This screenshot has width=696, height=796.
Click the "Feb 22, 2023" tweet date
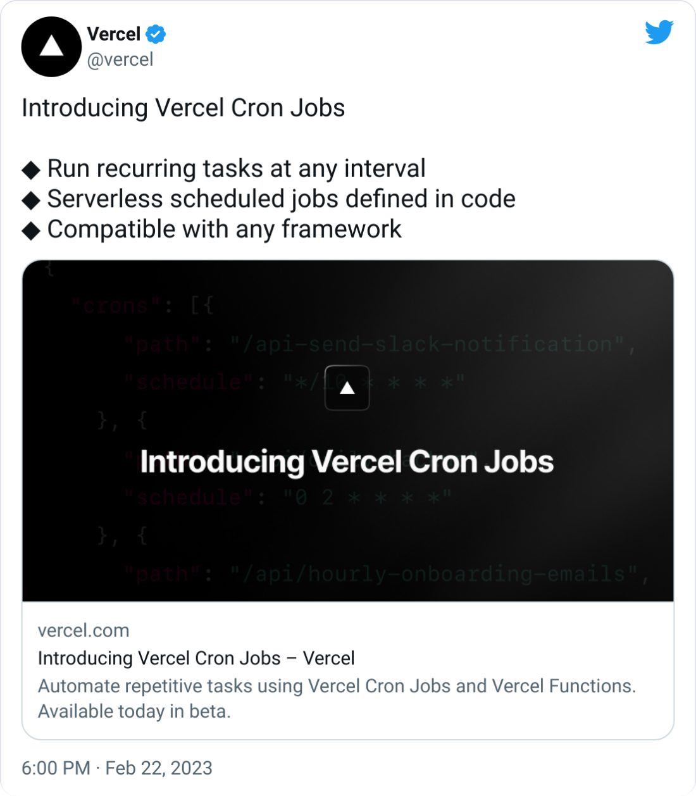click(x=159, y=768)
